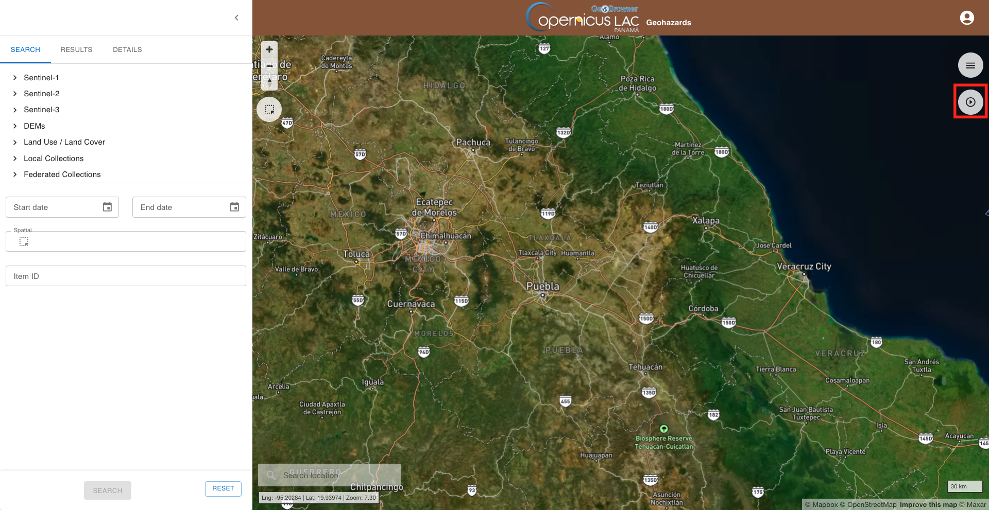The width and height of the screenshot is (989, 510).
Task: Open the Improve this map link
Action: tap(928, 504)
